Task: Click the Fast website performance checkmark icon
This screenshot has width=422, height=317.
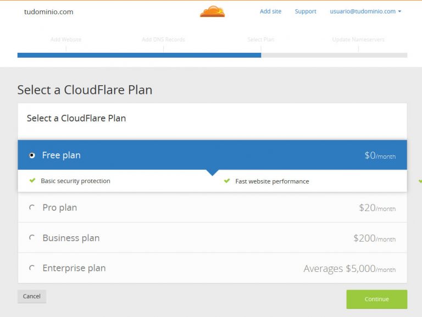Action: [227, 181]
